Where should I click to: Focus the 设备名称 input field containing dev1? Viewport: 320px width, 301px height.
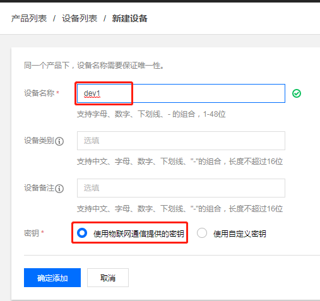181,93
